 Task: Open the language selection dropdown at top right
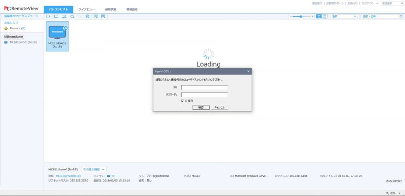click(392, 3)
